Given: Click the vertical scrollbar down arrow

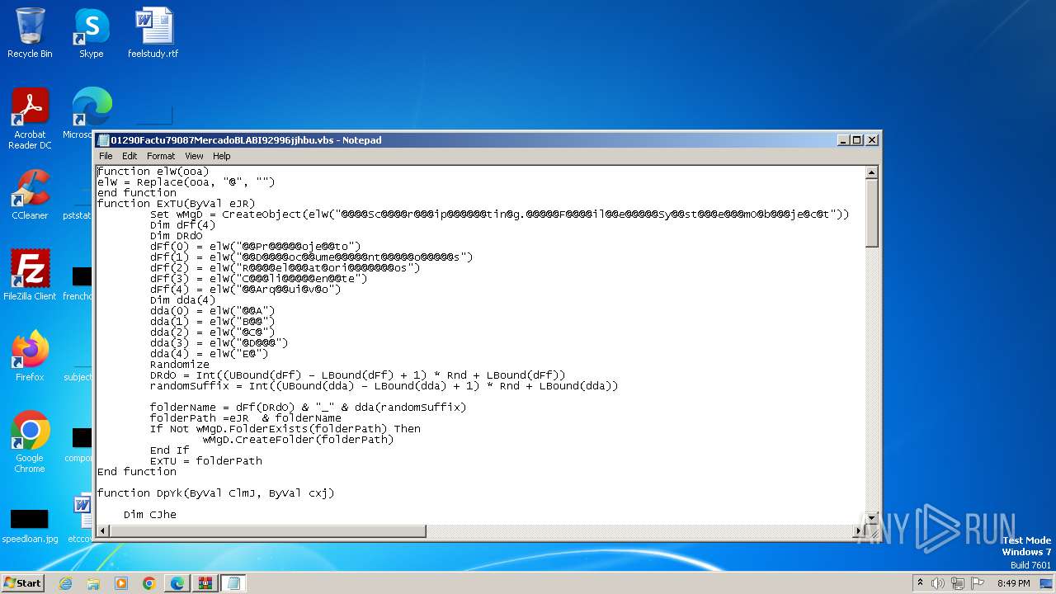Looking at the screenshot, I should click(x=871, y=517).
